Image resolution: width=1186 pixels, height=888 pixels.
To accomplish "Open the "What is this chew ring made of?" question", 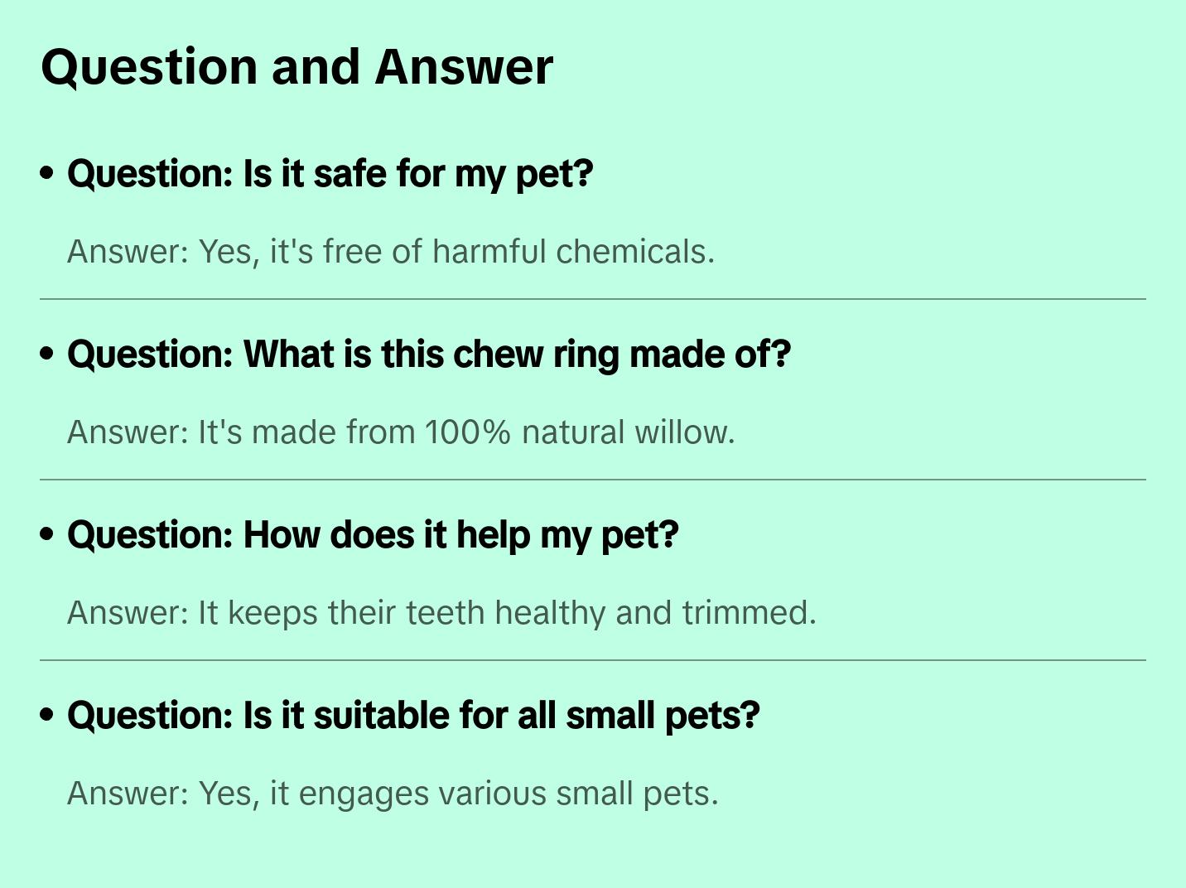I will [428, 355].
